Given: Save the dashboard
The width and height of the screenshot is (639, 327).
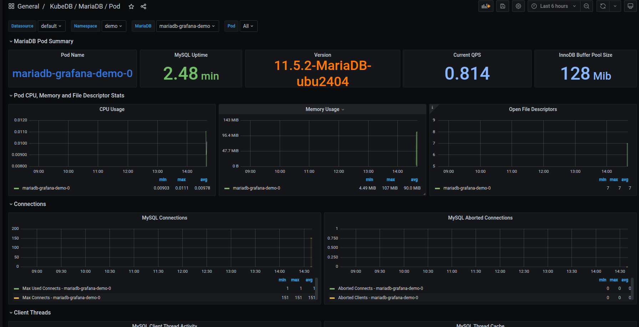Looking at the screenshot, I should coord(503,6).
